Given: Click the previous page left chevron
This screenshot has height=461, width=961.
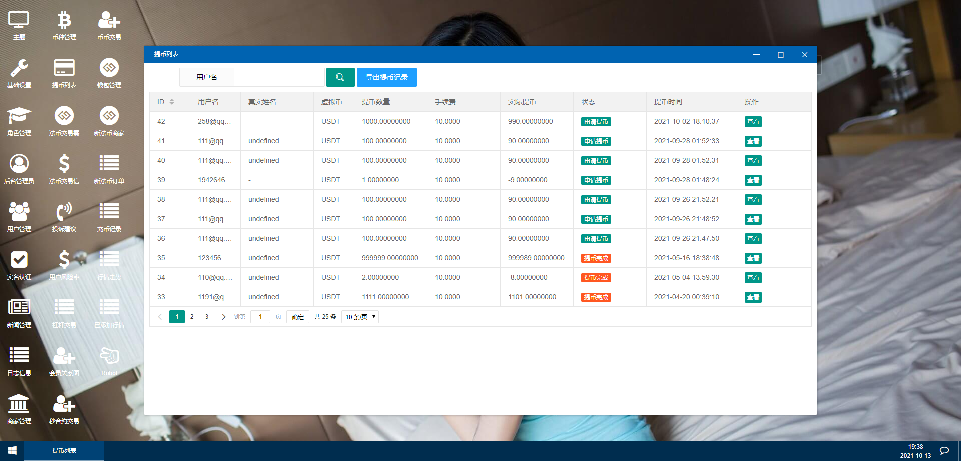Looking at the screenshot, I should (x=160, y=317).
